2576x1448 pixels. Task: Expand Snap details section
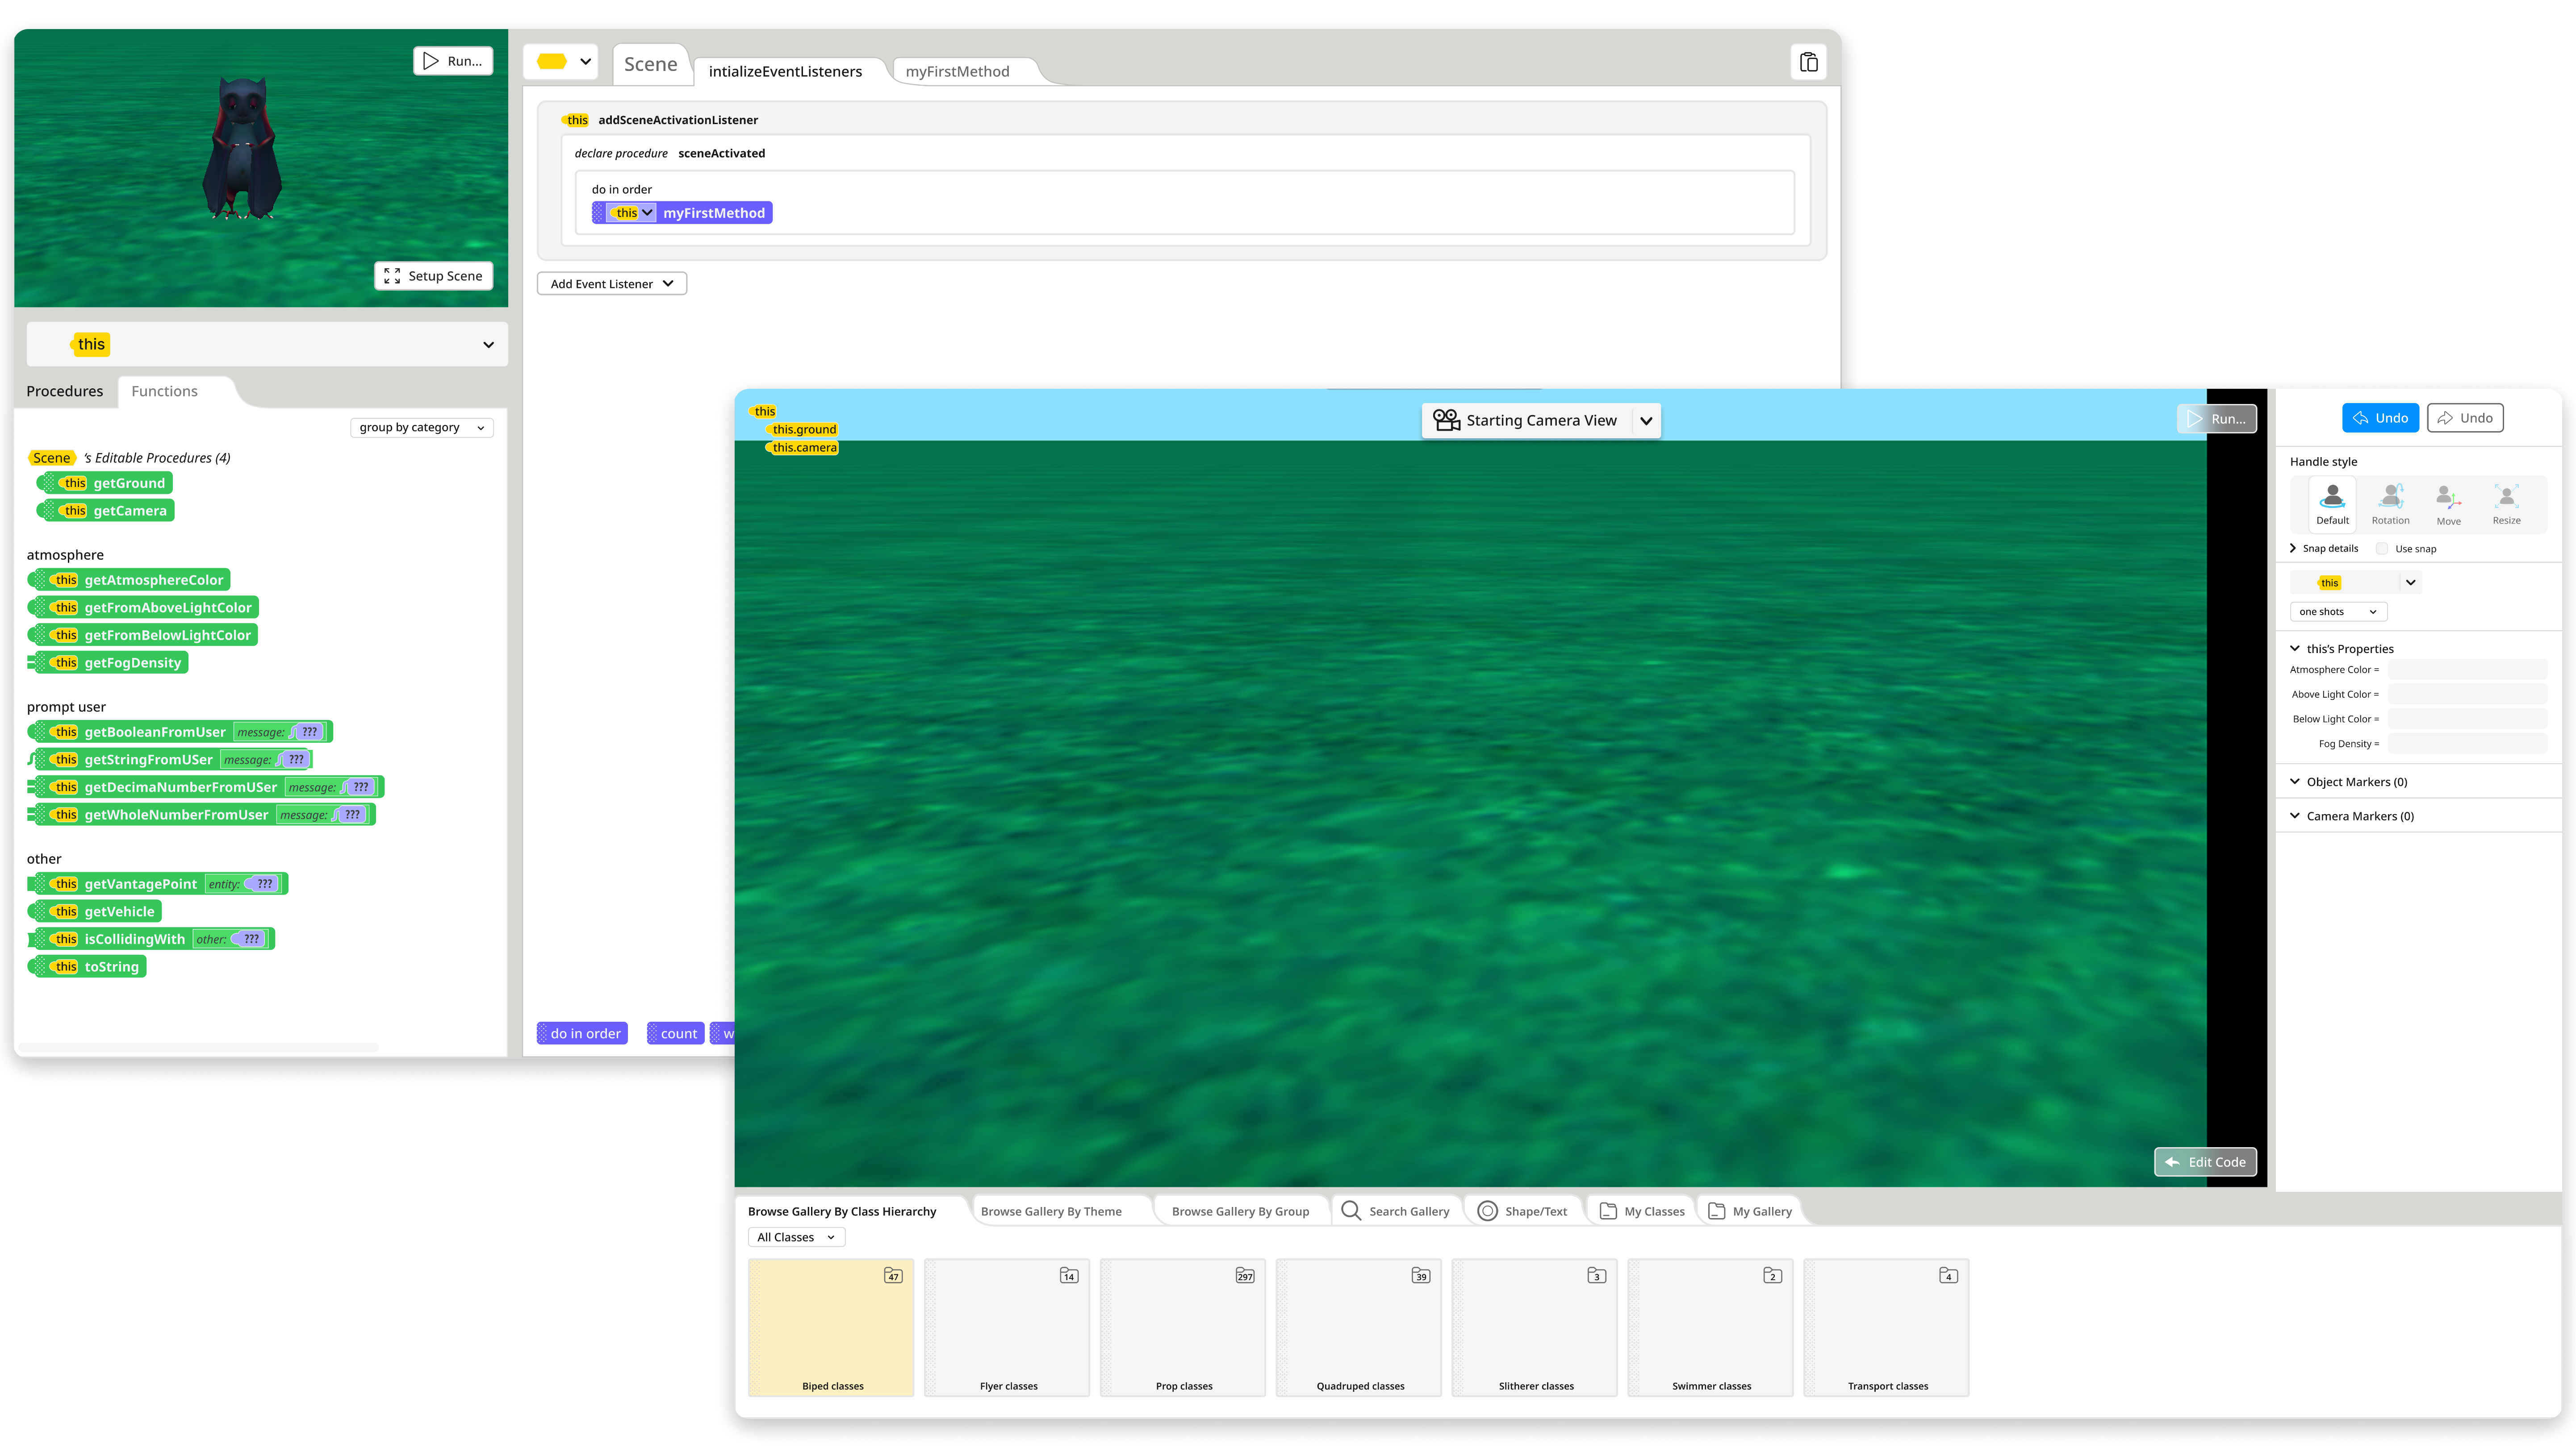[2293, 548]
